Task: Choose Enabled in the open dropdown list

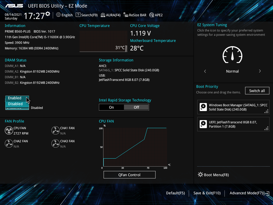Action: tap(17, 98)
